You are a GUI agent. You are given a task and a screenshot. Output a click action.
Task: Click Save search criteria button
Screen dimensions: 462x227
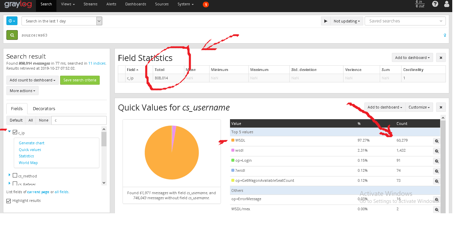point(80,80)
